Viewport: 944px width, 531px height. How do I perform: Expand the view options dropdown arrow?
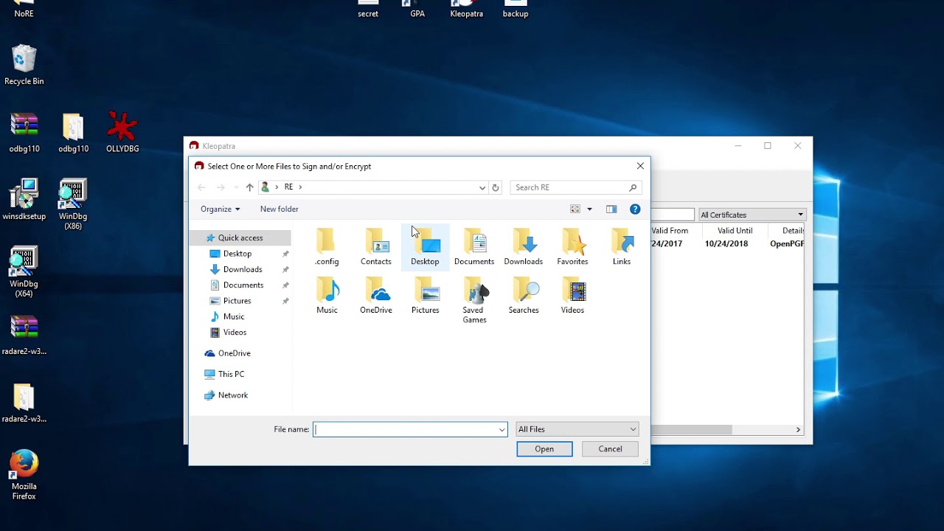pos(589,209)
